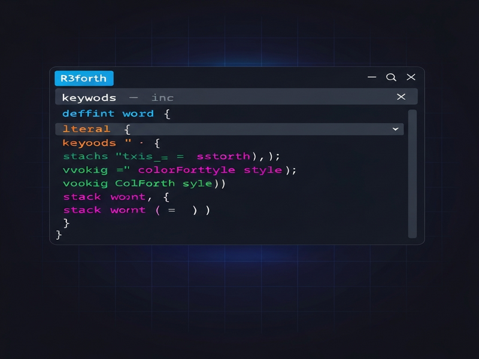Click the word stachs
This screenshot has height=359, width=479.
(x=86, y=156)
